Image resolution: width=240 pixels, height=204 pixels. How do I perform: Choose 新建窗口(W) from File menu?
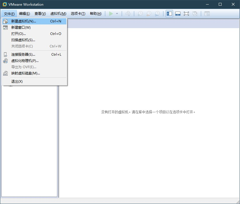[34, 28]
